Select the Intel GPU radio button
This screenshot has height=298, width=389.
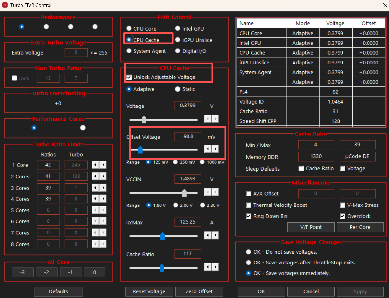178,29
